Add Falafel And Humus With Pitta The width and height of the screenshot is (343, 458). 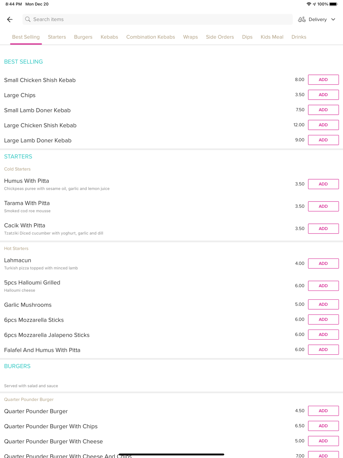coord(323,350)
